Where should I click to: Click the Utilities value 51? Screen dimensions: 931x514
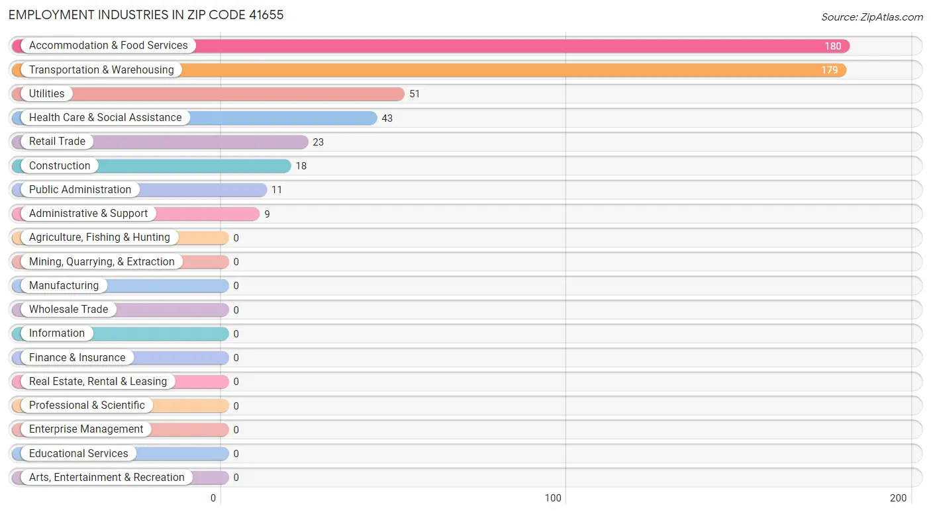[415, 94]
